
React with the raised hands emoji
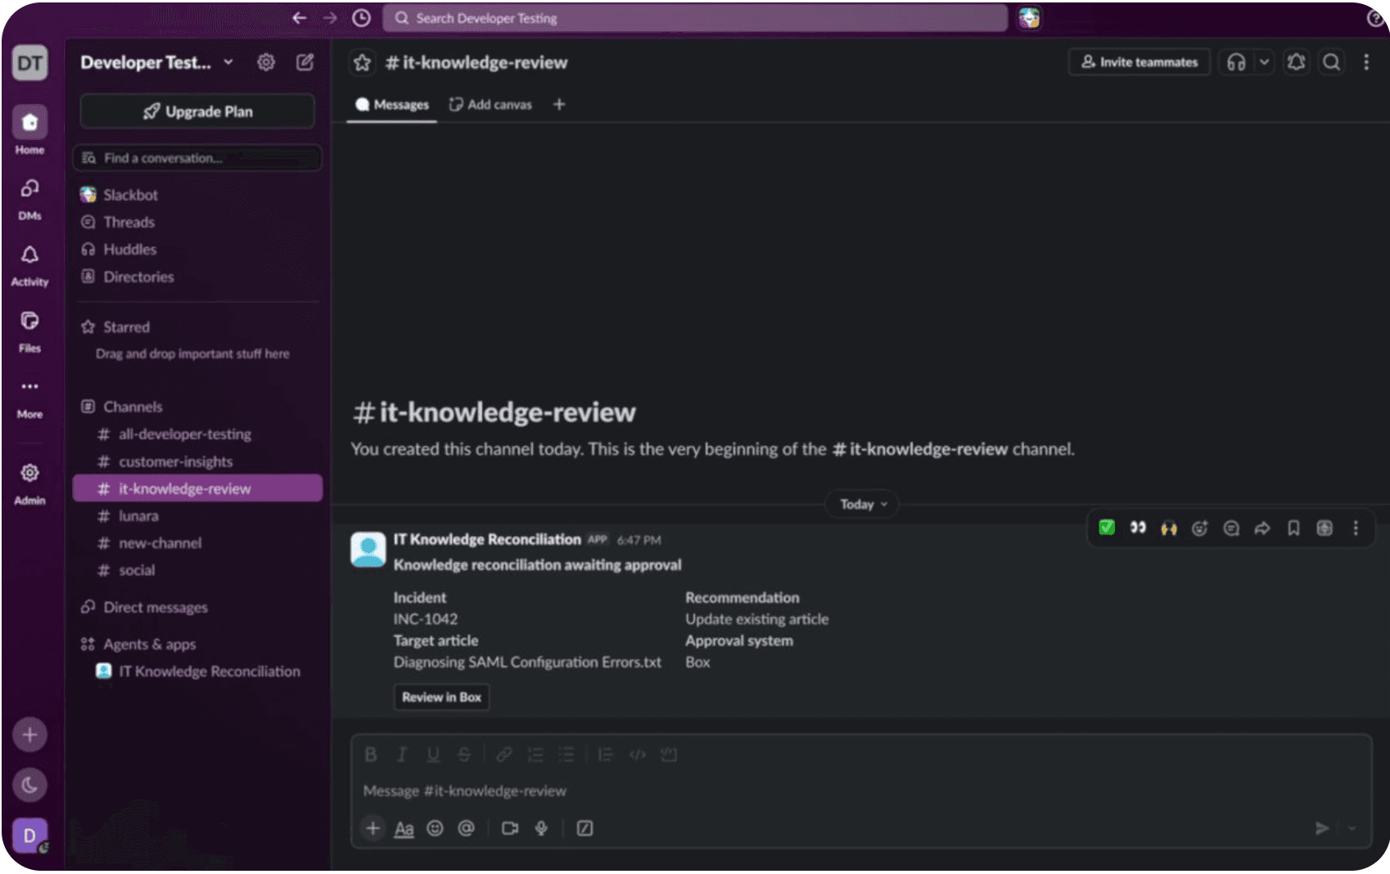(1169, 528)
